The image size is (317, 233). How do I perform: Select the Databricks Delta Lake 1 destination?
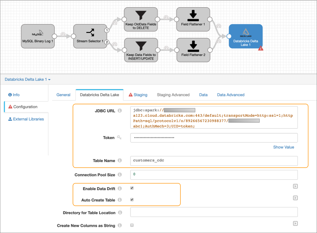245,36
